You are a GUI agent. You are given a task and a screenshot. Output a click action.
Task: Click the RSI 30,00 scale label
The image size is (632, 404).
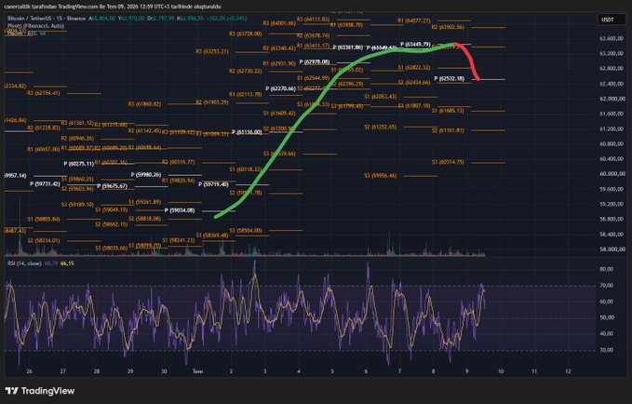[x=607, y=350]
